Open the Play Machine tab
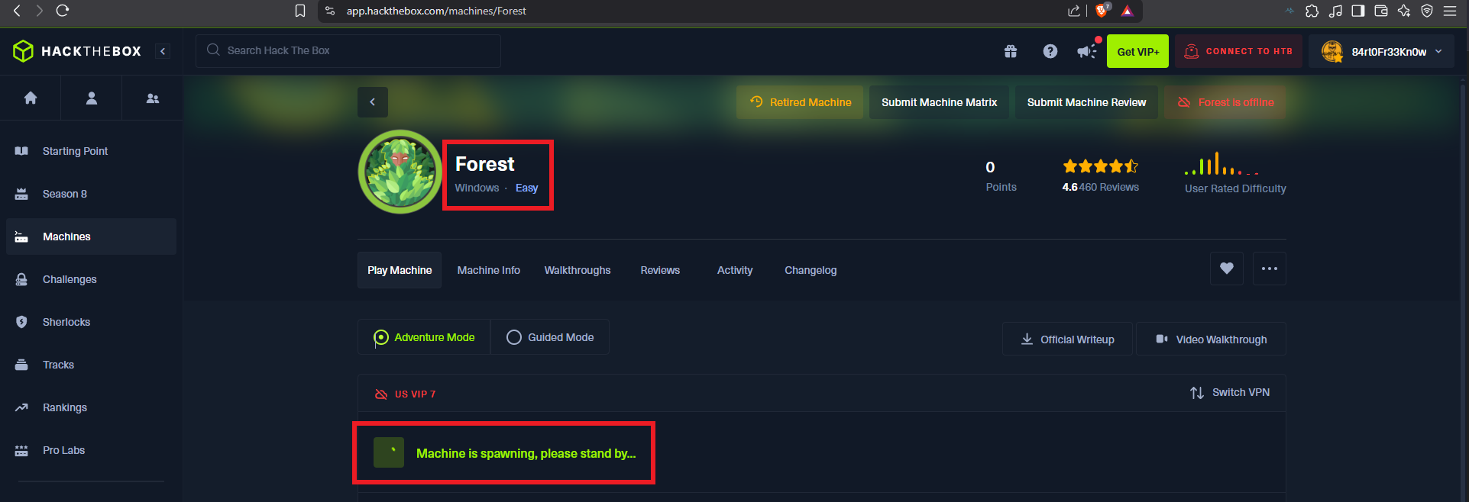 pos(400,270)
